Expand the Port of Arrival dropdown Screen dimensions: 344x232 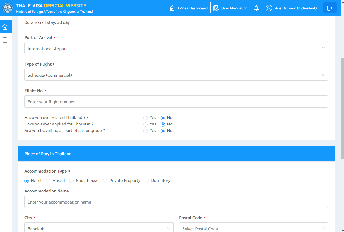[x=176, y=48]
